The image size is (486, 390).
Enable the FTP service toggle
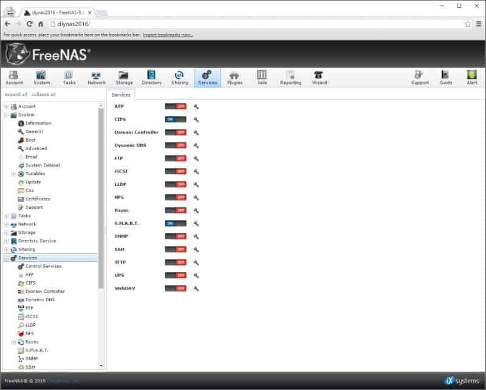[x=176, y=159]
